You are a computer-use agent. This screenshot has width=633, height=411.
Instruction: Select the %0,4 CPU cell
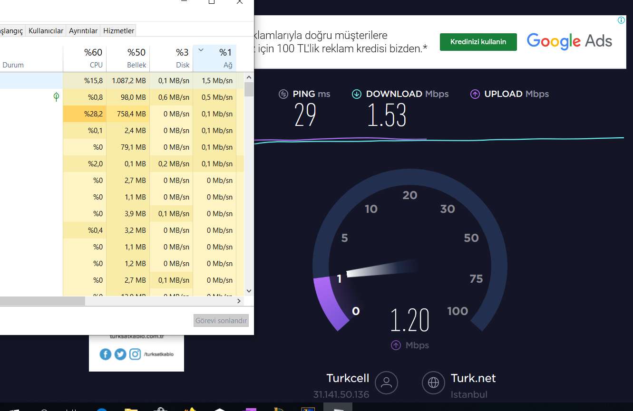(x=85, y=230)
